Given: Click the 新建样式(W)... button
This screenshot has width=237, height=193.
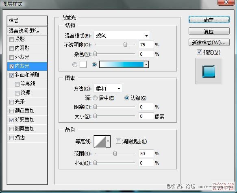Looking at the screenshot, I should [x=209, y=42].
